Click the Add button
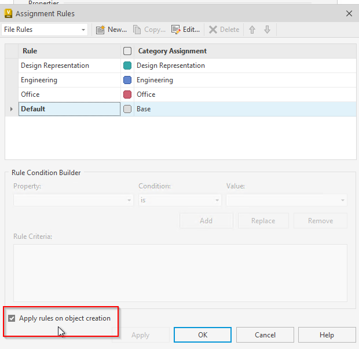This screenshot has height=349, width=359. pos(206,221)
